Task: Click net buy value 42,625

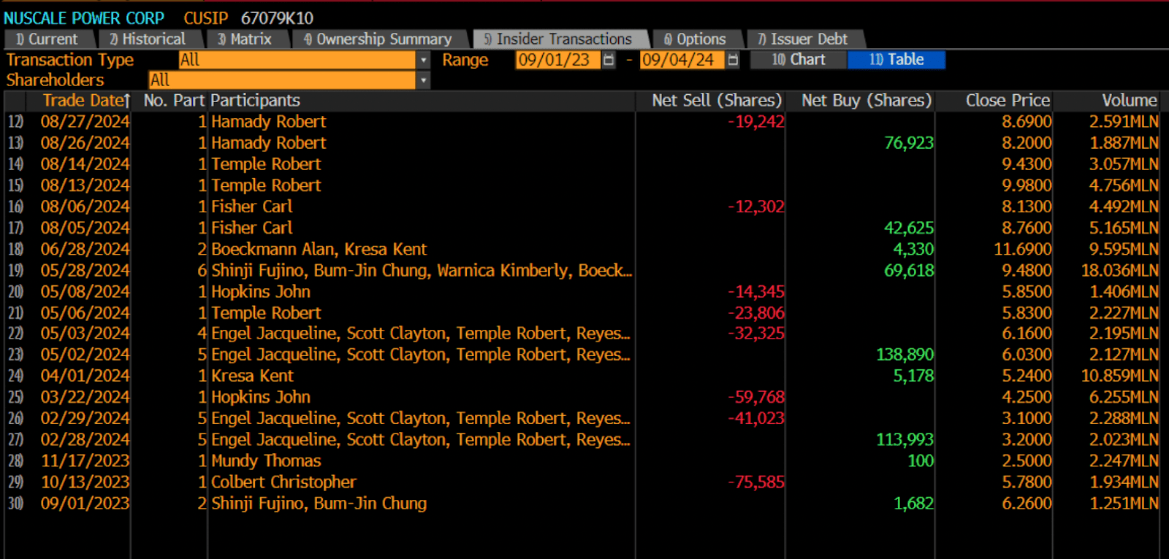Action: (x=909, y=228)
